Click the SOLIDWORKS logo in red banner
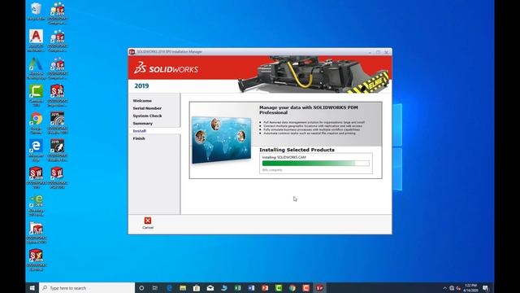520x293 pixels. point(166,68)
